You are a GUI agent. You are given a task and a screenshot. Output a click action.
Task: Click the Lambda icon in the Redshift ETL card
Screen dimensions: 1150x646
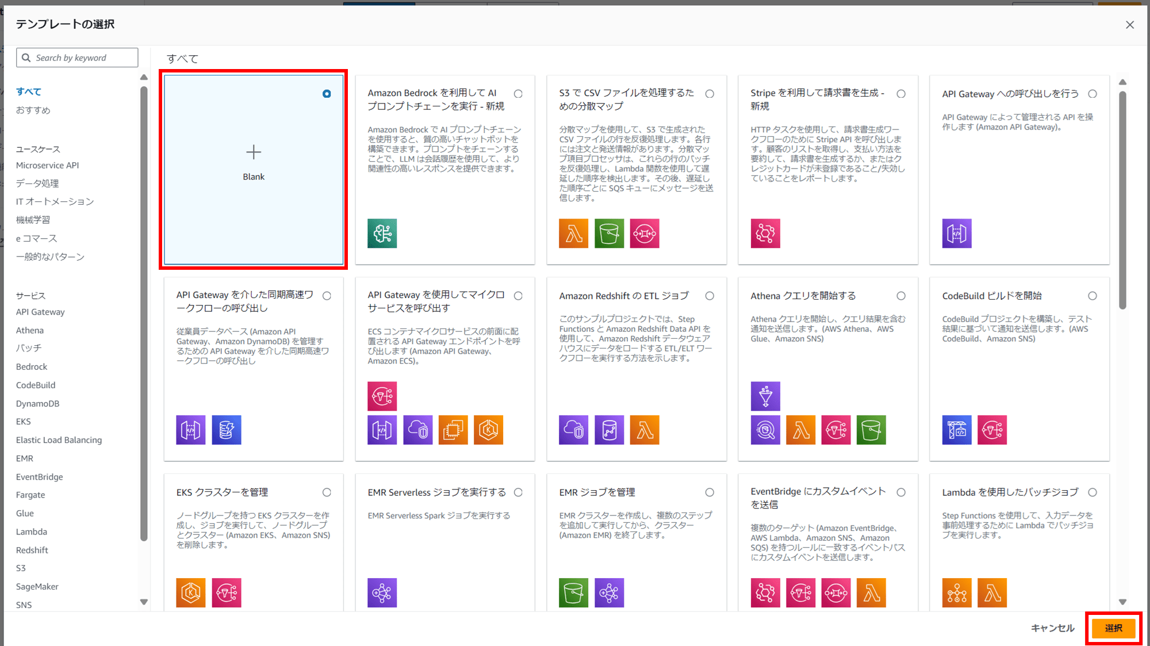pos(645,430)
